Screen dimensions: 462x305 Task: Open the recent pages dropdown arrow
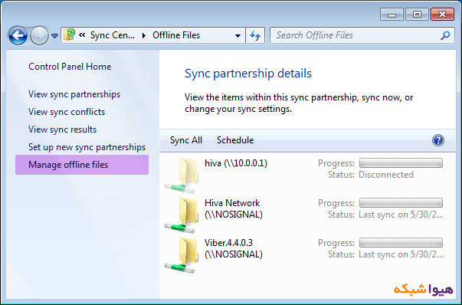(x=55, y=36)
